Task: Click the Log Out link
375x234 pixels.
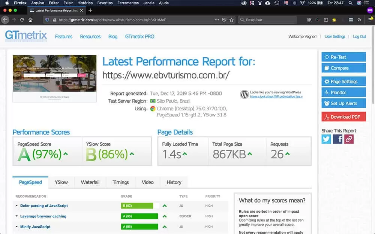Action: click(360, 36)
